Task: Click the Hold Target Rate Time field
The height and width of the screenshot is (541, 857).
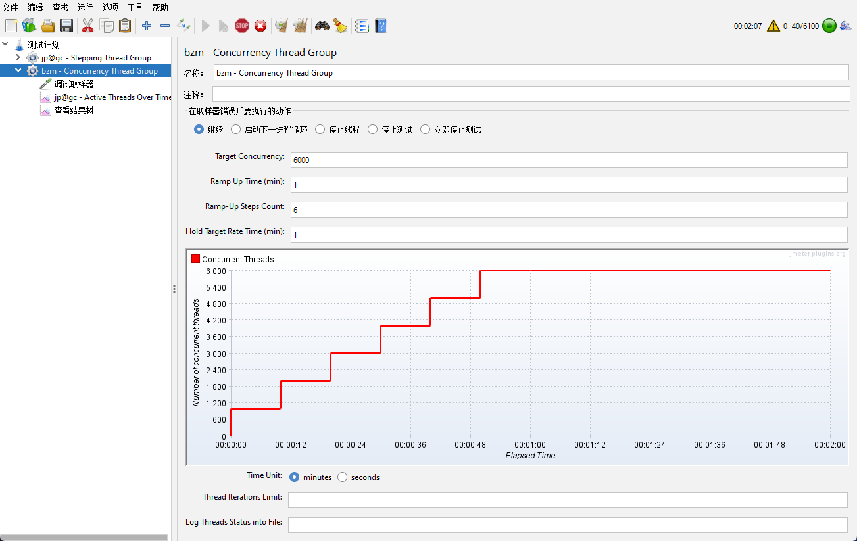Action: coord(569,235)
